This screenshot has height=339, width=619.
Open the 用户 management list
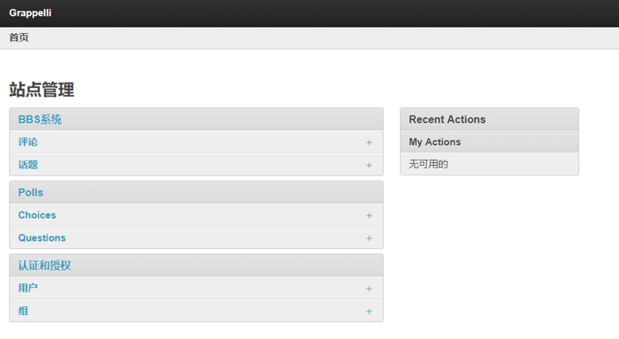coord(28,288)
